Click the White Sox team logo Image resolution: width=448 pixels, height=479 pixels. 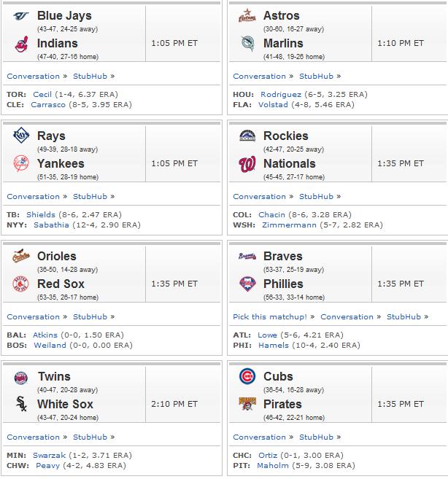21,404
